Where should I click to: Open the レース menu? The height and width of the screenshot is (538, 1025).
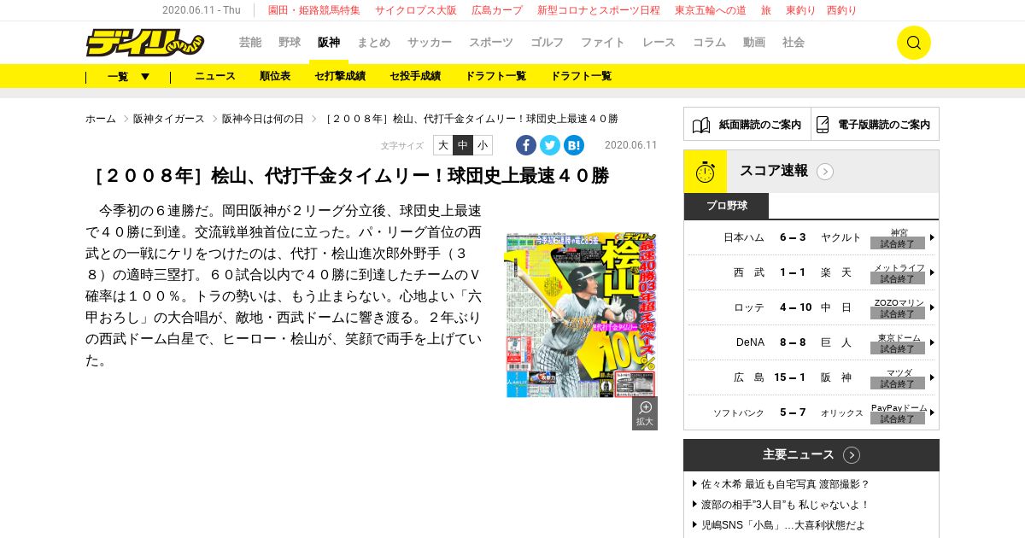point(659,43)
